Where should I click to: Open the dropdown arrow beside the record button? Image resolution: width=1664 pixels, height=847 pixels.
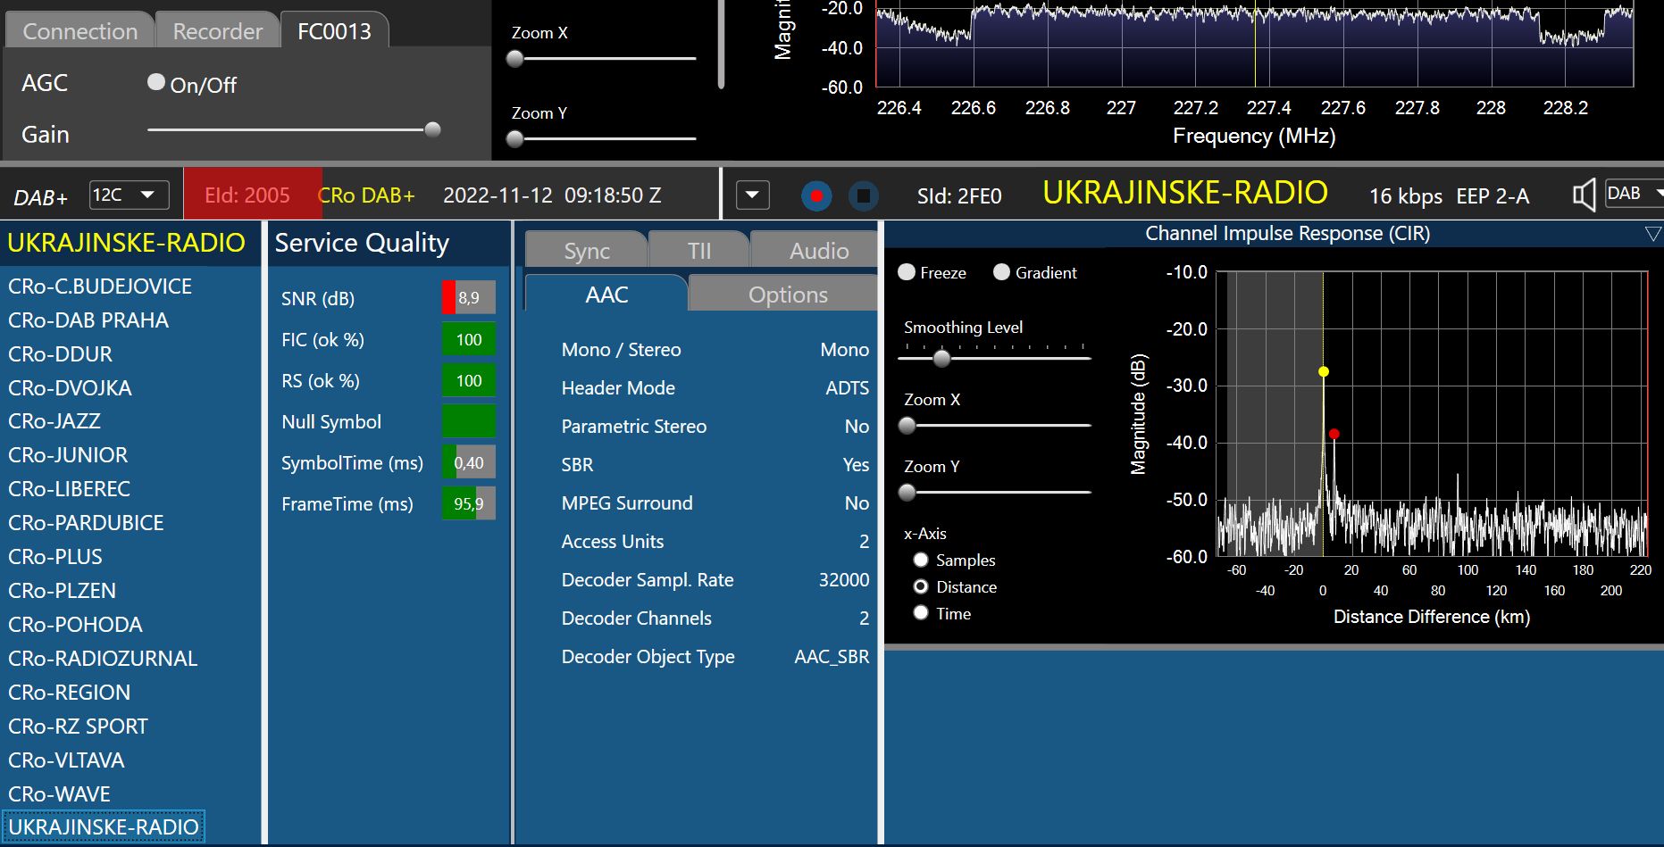tap(752, 195)
